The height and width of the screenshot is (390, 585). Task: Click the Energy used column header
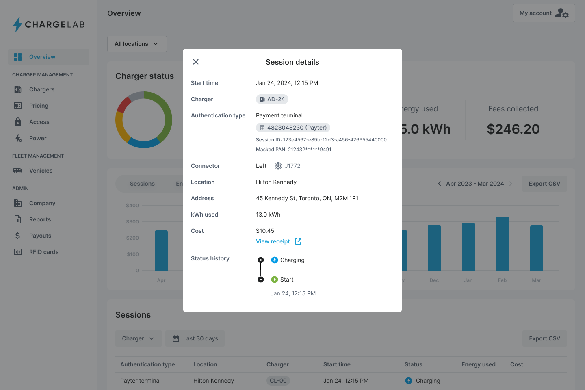479,364
